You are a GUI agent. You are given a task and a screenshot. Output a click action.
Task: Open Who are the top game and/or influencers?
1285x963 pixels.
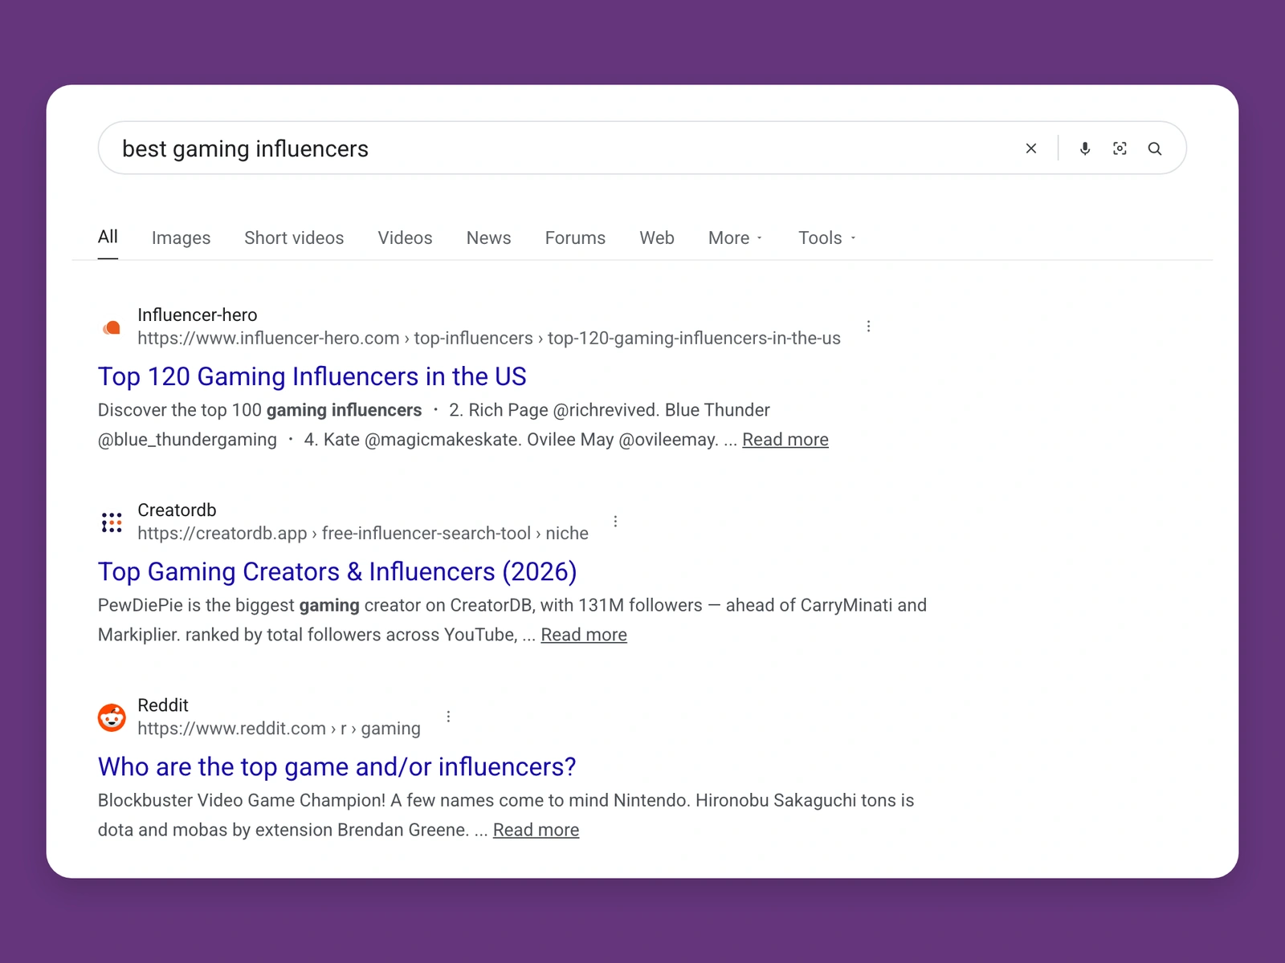[x=337, y=766]
